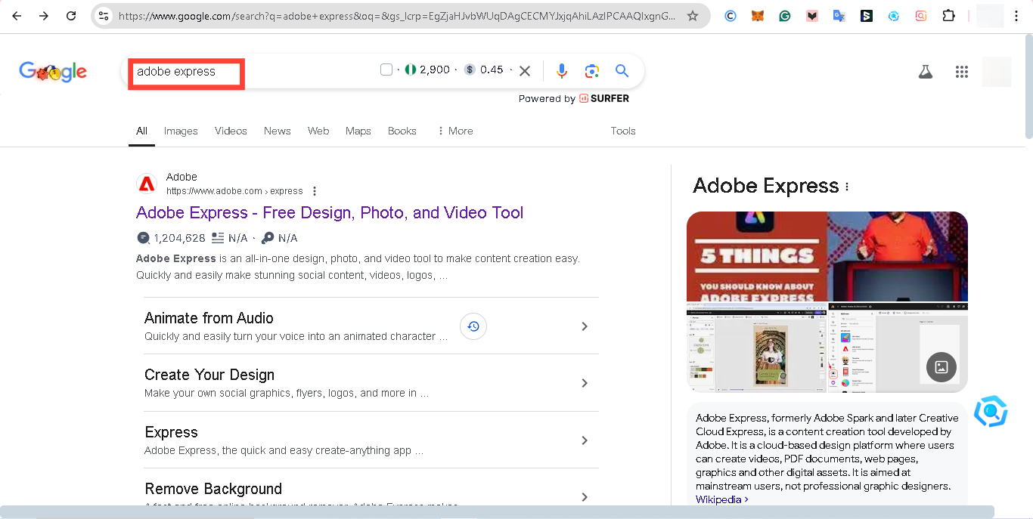Open the Google Translate extension
Viewport: 1033px width, 519px height.
(x=839, y=16)
